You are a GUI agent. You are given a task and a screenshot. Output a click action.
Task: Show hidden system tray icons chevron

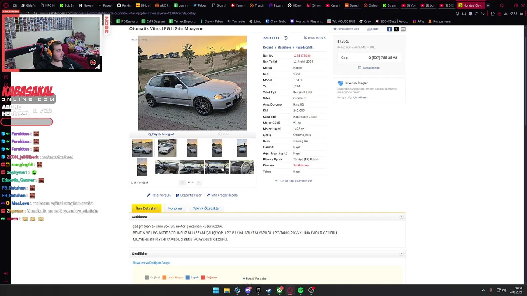484,290
